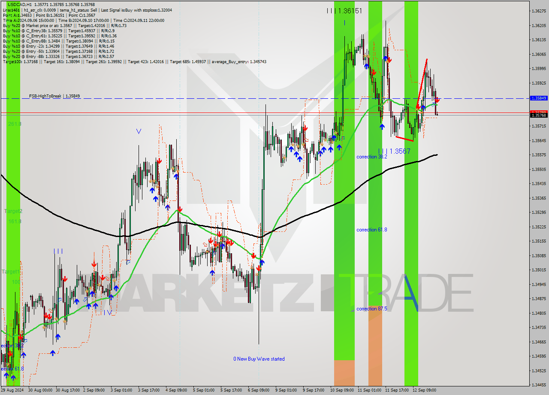This screenshot has width=549, height=395.
Task: Click '0 New Buy Wave started' label
Action: pyautogui.click(x=259, y=359)
